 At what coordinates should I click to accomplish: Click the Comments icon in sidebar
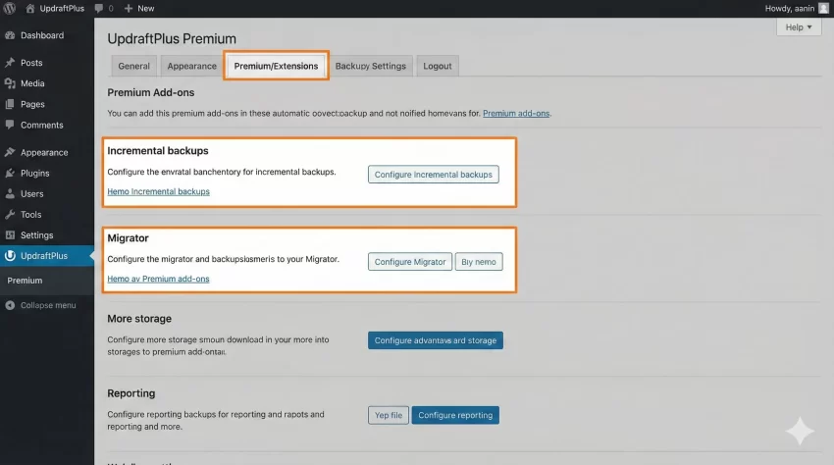pos(10,125)
